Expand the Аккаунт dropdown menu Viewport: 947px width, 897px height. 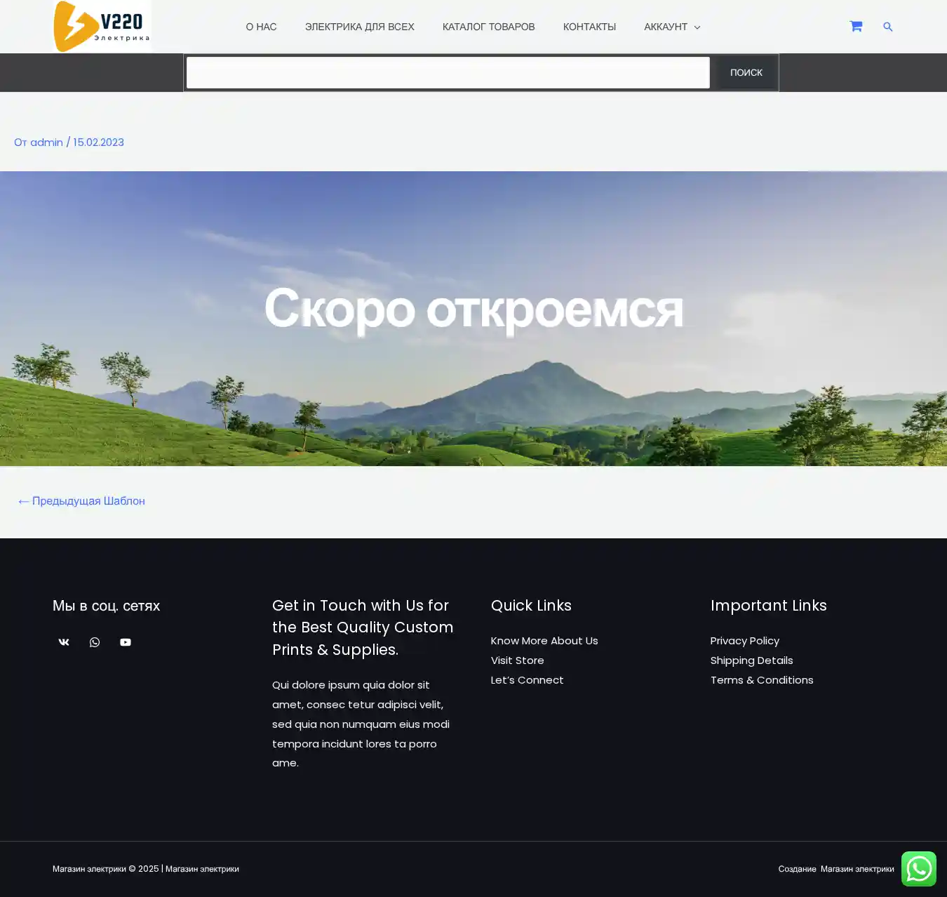[671, 27]
